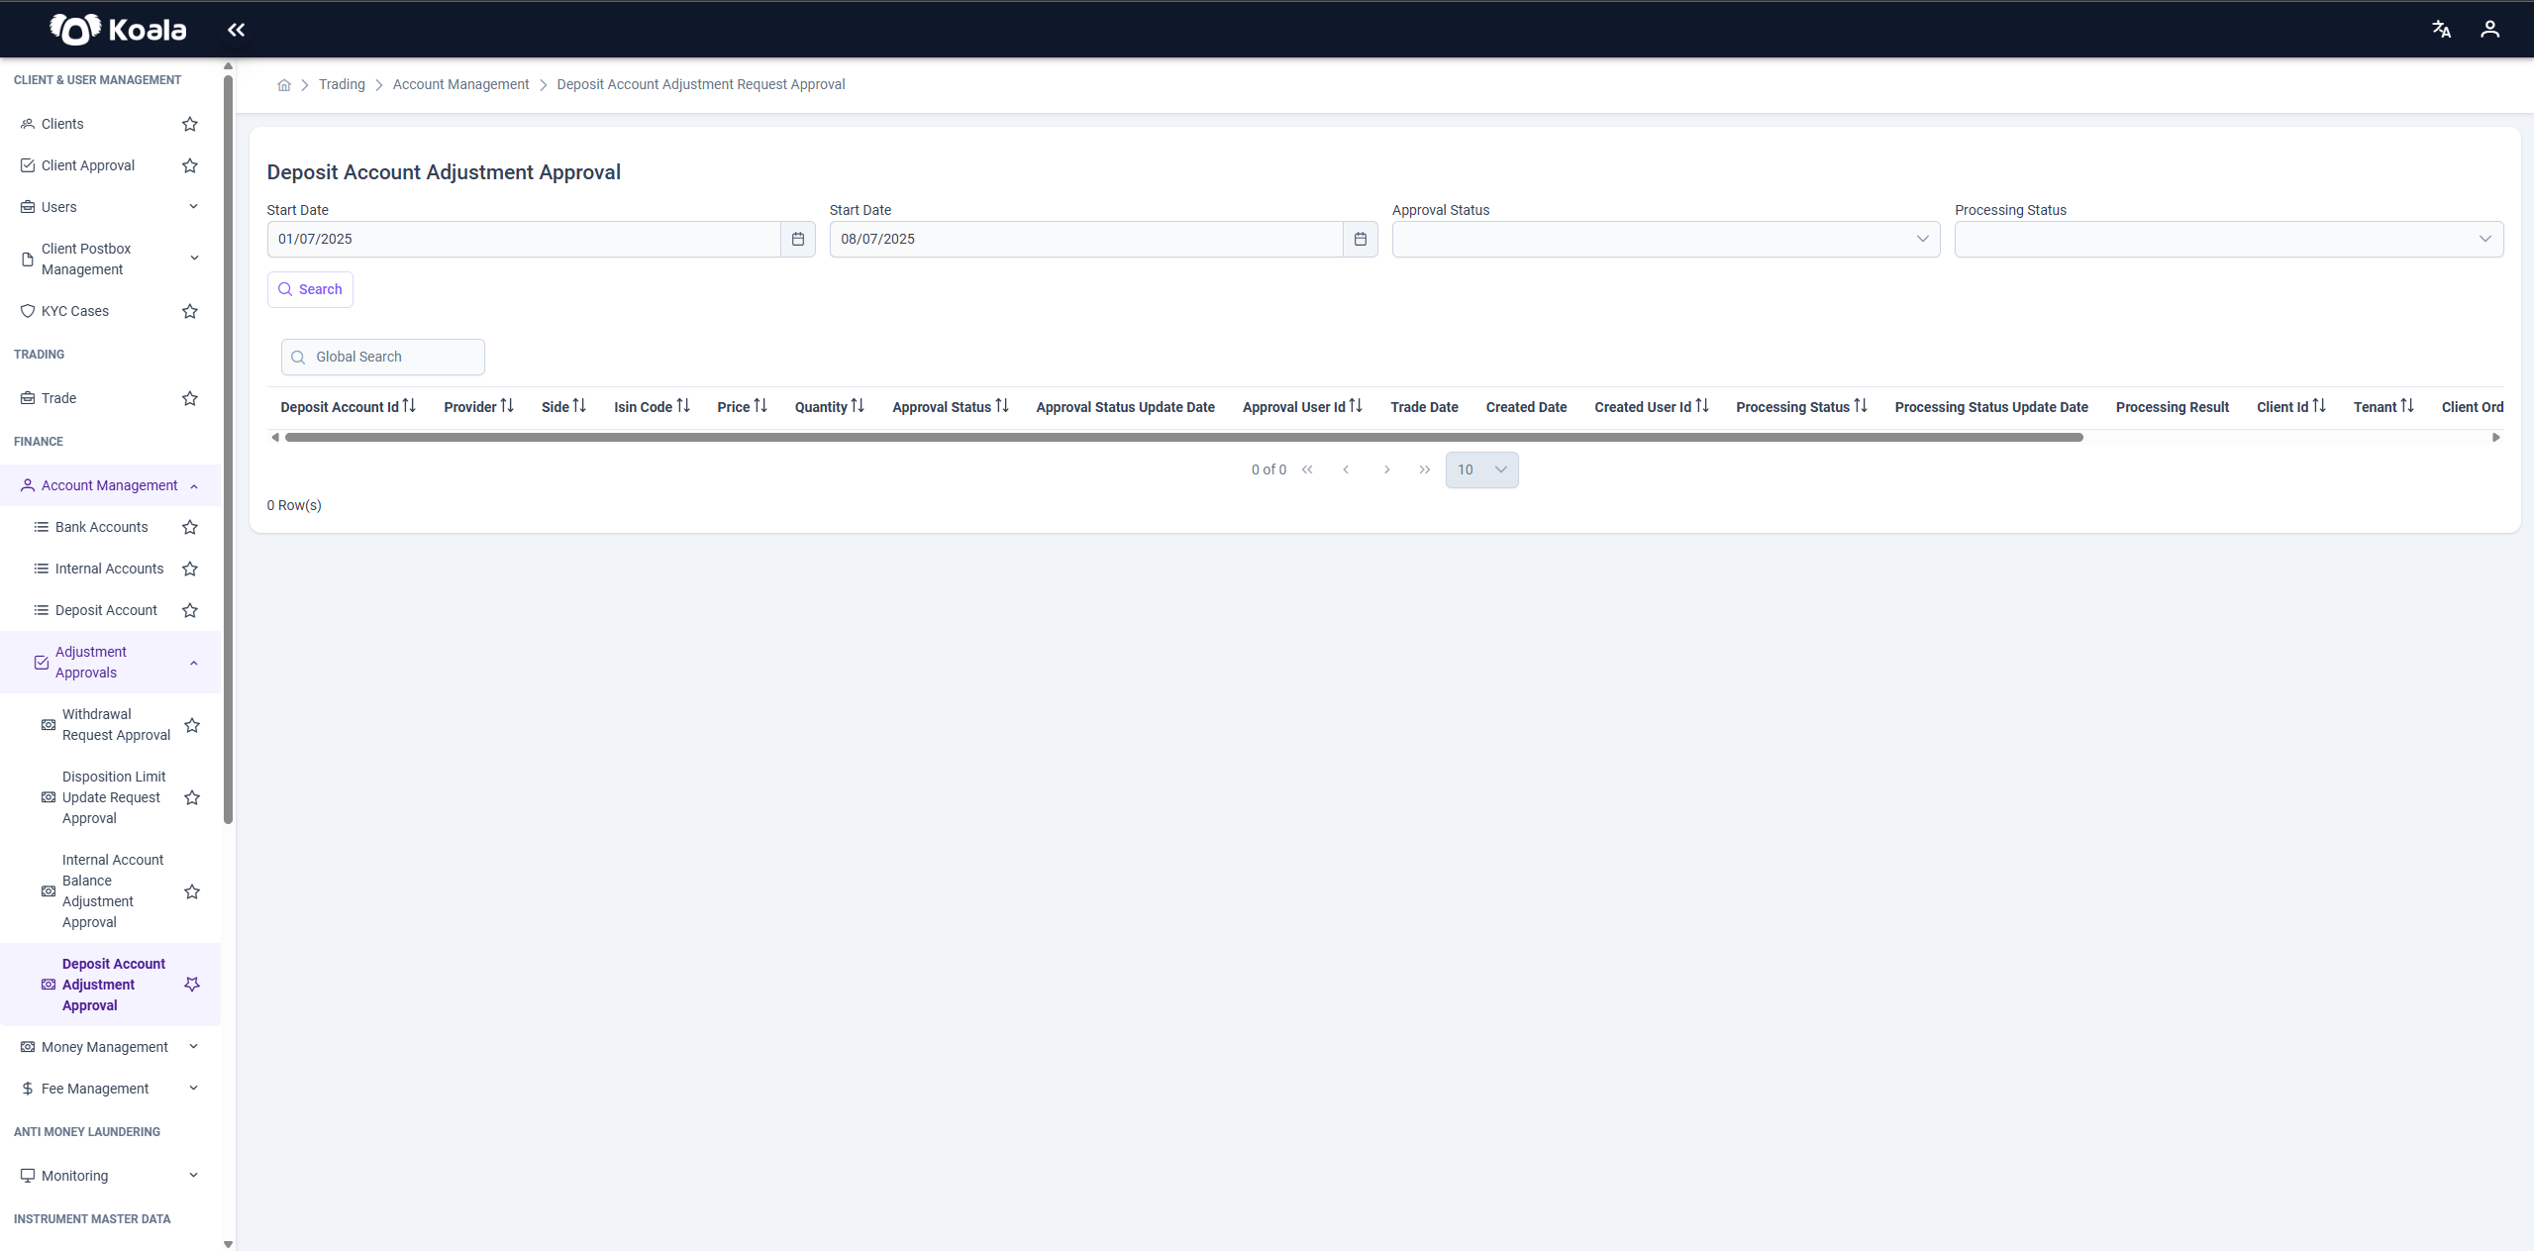Sort by Deposit Account Id column
Viewport: 2534px width, 1251px height.
point(409,406)
